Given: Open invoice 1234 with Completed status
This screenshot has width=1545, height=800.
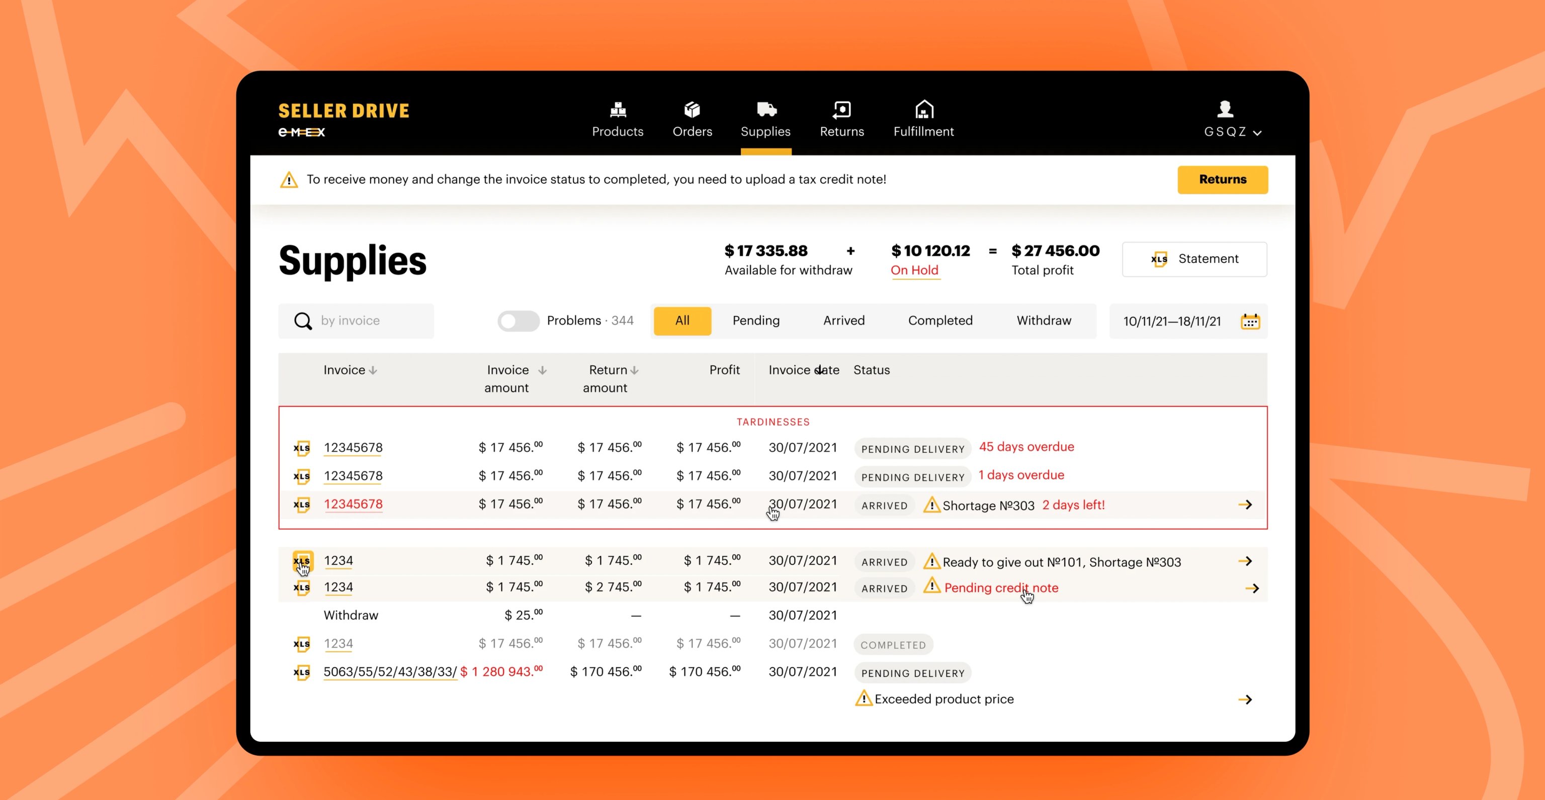Looking at the screenshot, I should pyautogui.click(x=338, y=644).
